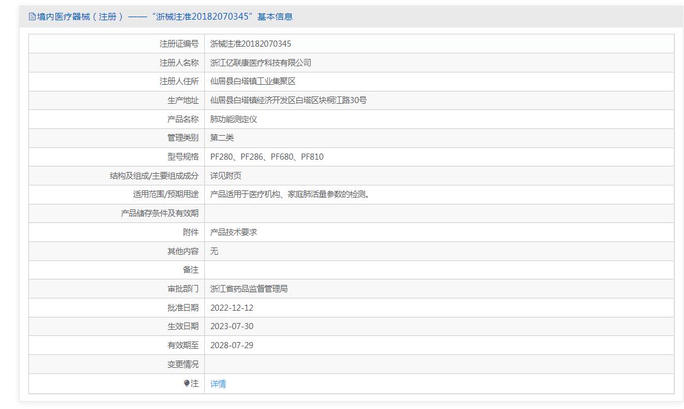This screenshot has height=409, width=684.
Task: Click 产品技术要求 in the 附件 row
Action: click(233, 232)
